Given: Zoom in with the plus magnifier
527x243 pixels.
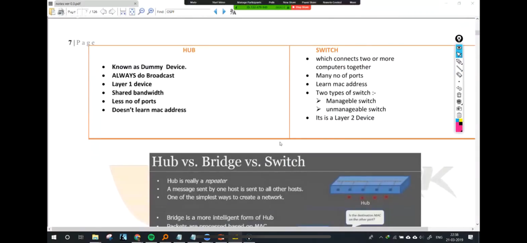Looking at the screenshot, I should [x=151, y=12].
